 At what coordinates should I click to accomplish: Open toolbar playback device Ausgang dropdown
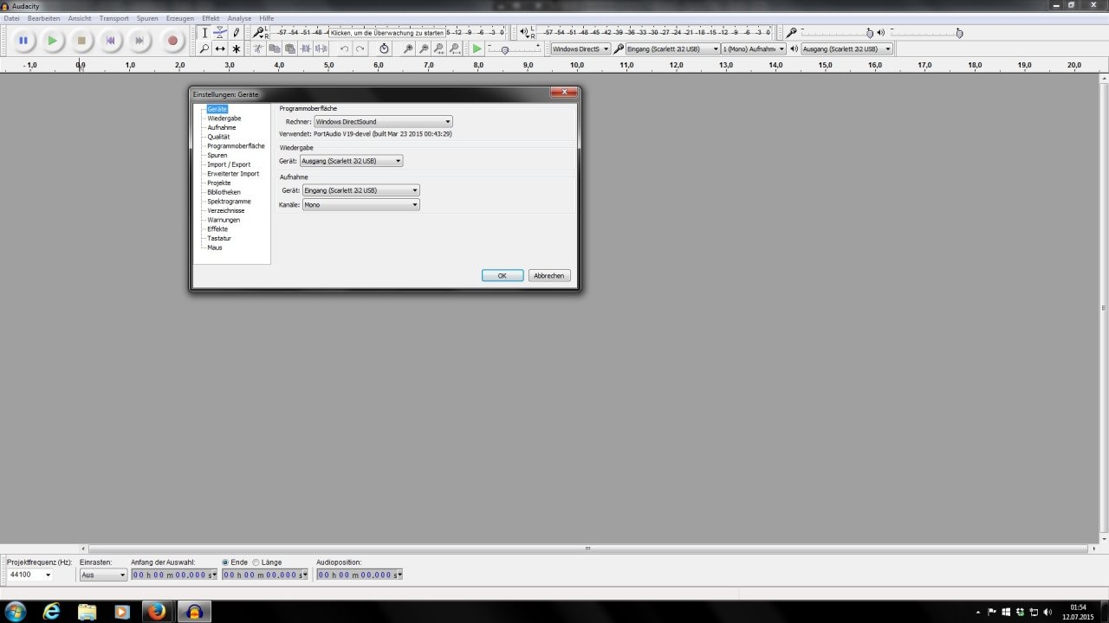[x=846, y=49]
